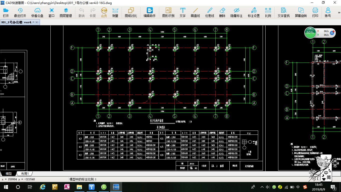Open the 最近打开 recent files list
The width and height of the screenshot is (341, 192).
click(20, 12)
